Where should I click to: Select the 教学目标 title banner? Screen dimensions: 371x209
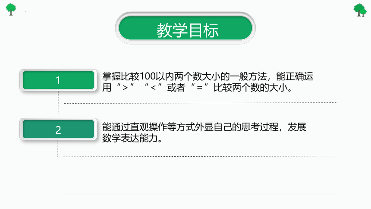pos(185,28)
